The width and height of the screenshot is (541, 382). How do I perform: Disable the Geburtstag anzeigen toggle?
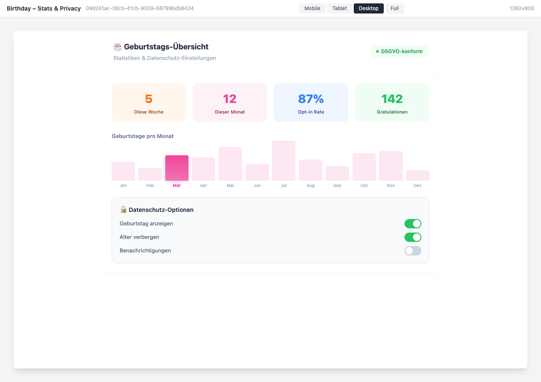413,223
